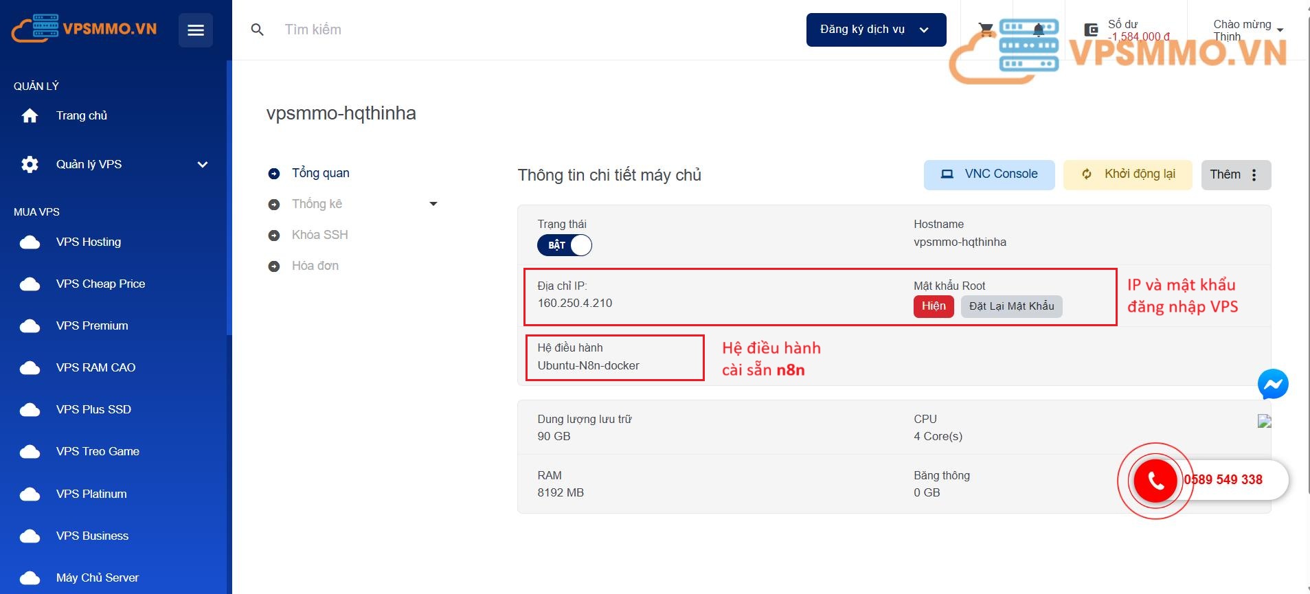
Task: Open the shopping cart icon
Action: pos(986,30)
